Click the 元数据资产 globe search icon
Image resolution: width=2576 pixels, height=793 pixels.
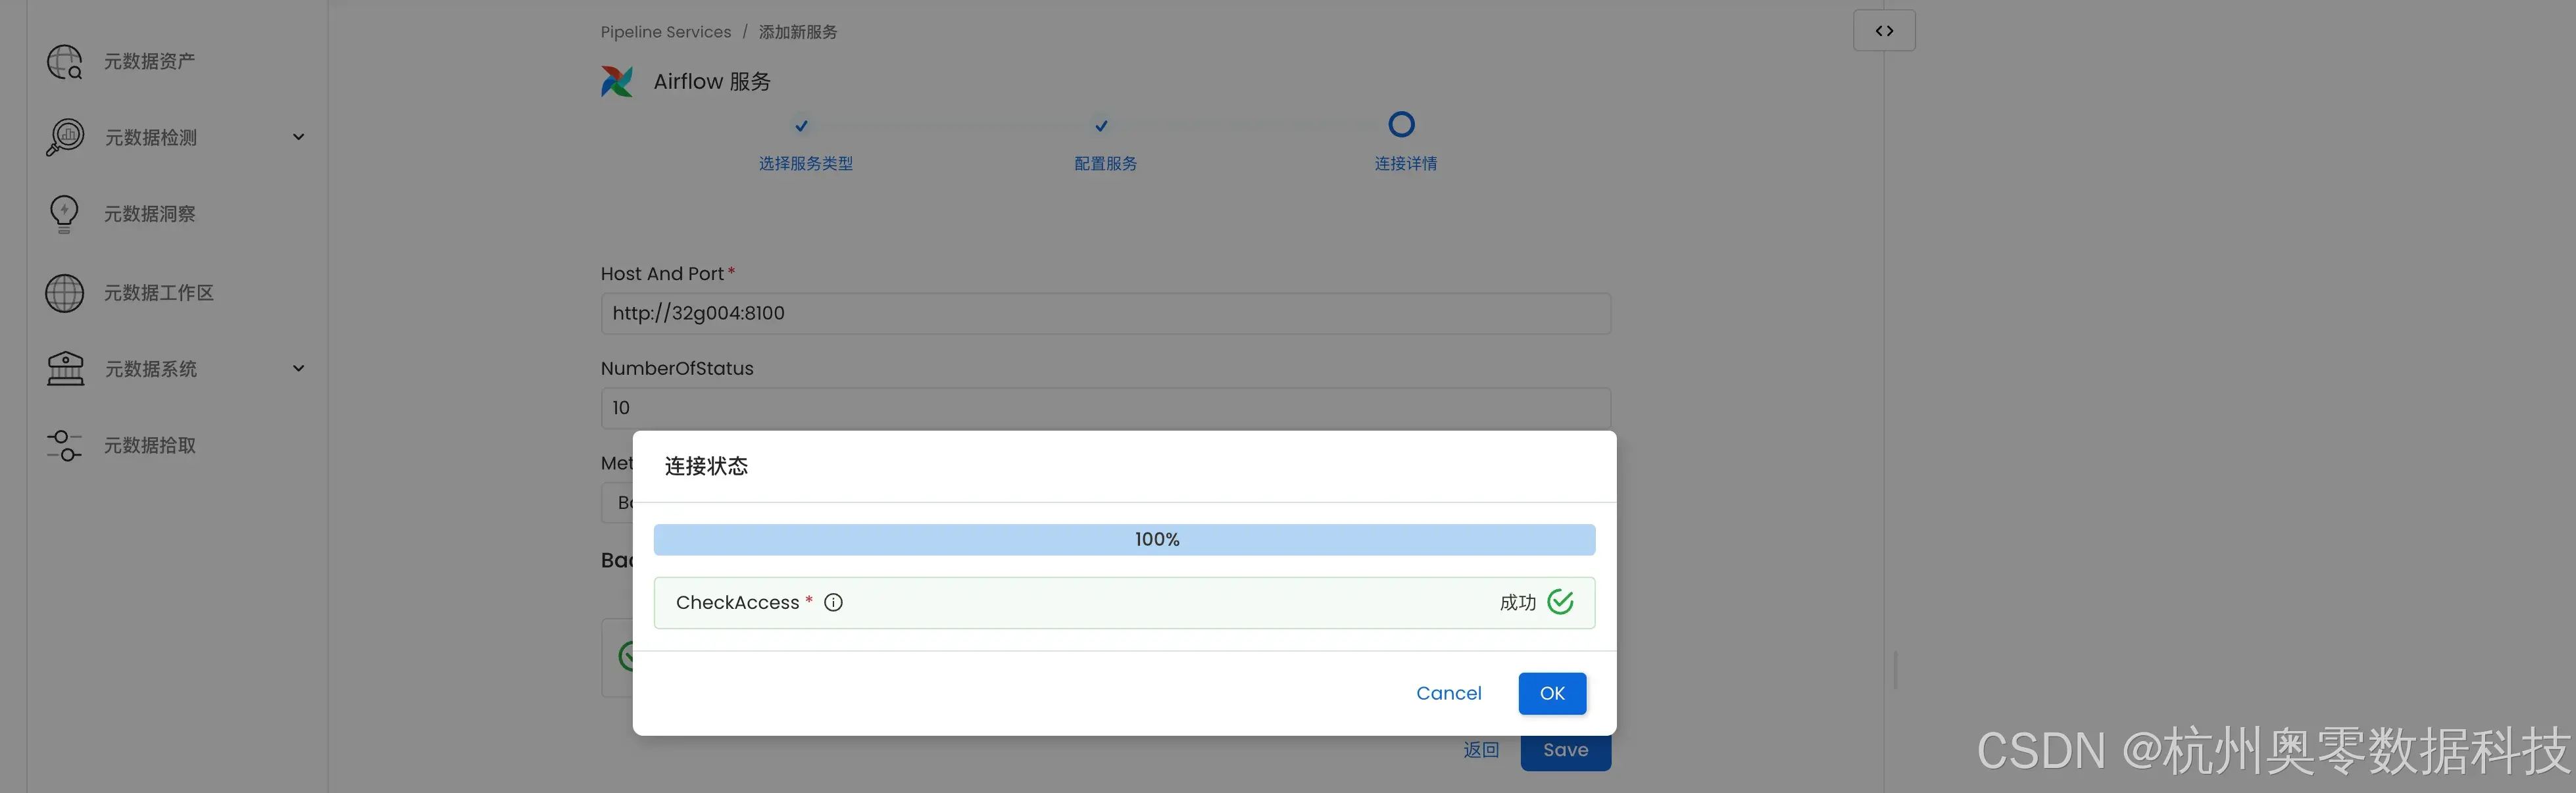tap(65, 62)
